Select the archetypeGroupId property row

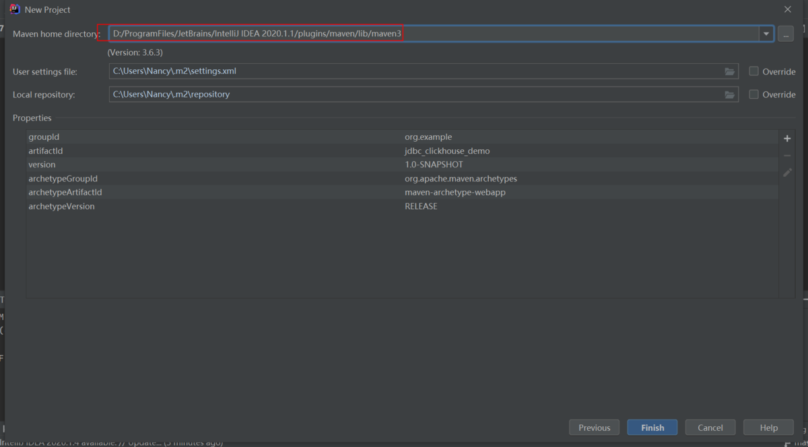tap(402, 179)
